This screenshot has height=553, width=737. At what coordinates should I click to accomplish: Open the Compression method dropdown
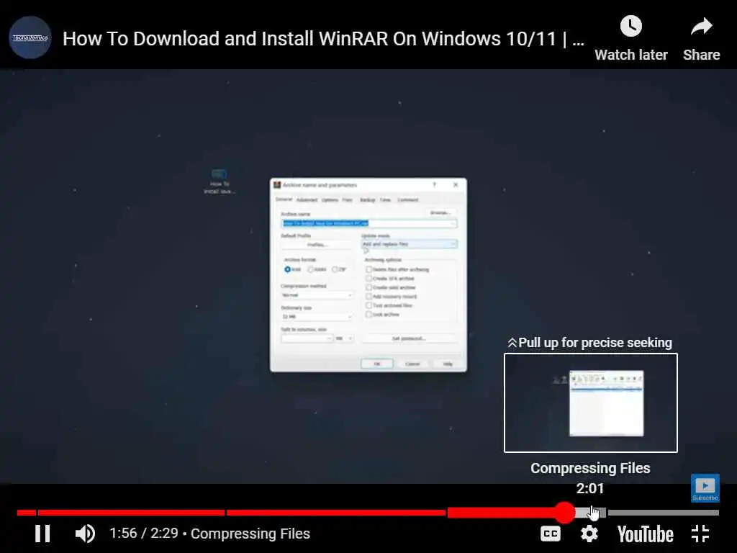pyautogui.click(x=317, y=295)
